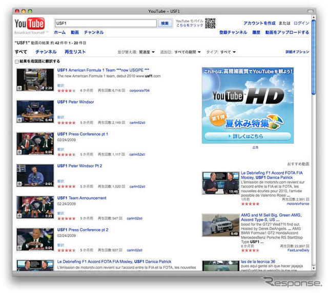The height and width of the screenshot is (293, 328).
Task: Open recommended Le Debriefing video thumbnail 15:46
Action: [x=220, y=183]
